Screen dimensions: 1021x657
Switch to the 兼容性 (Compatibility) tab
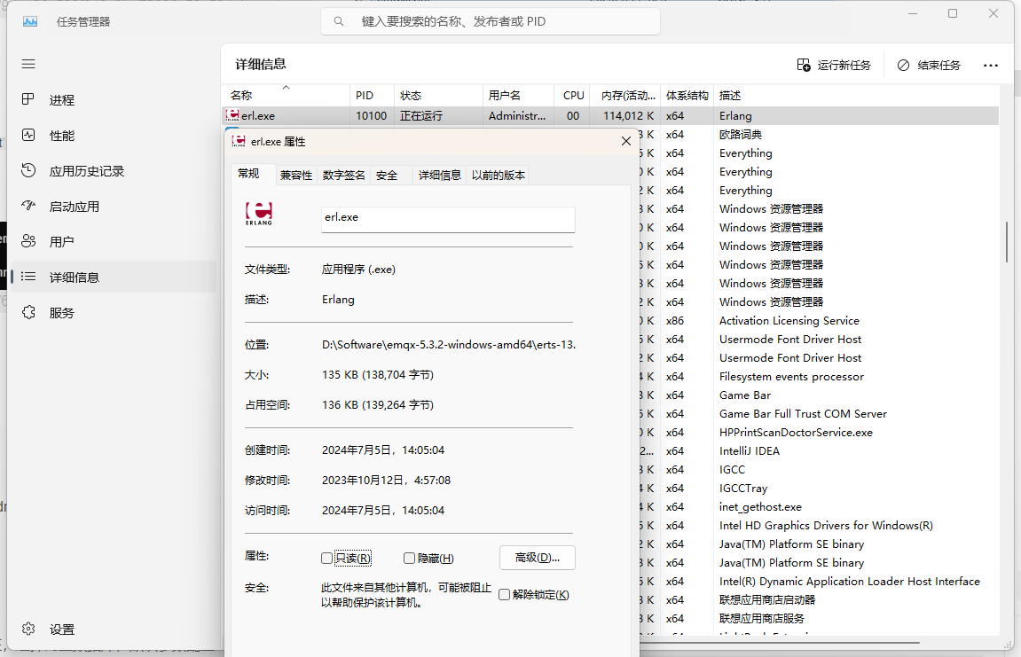click(296, 176)
